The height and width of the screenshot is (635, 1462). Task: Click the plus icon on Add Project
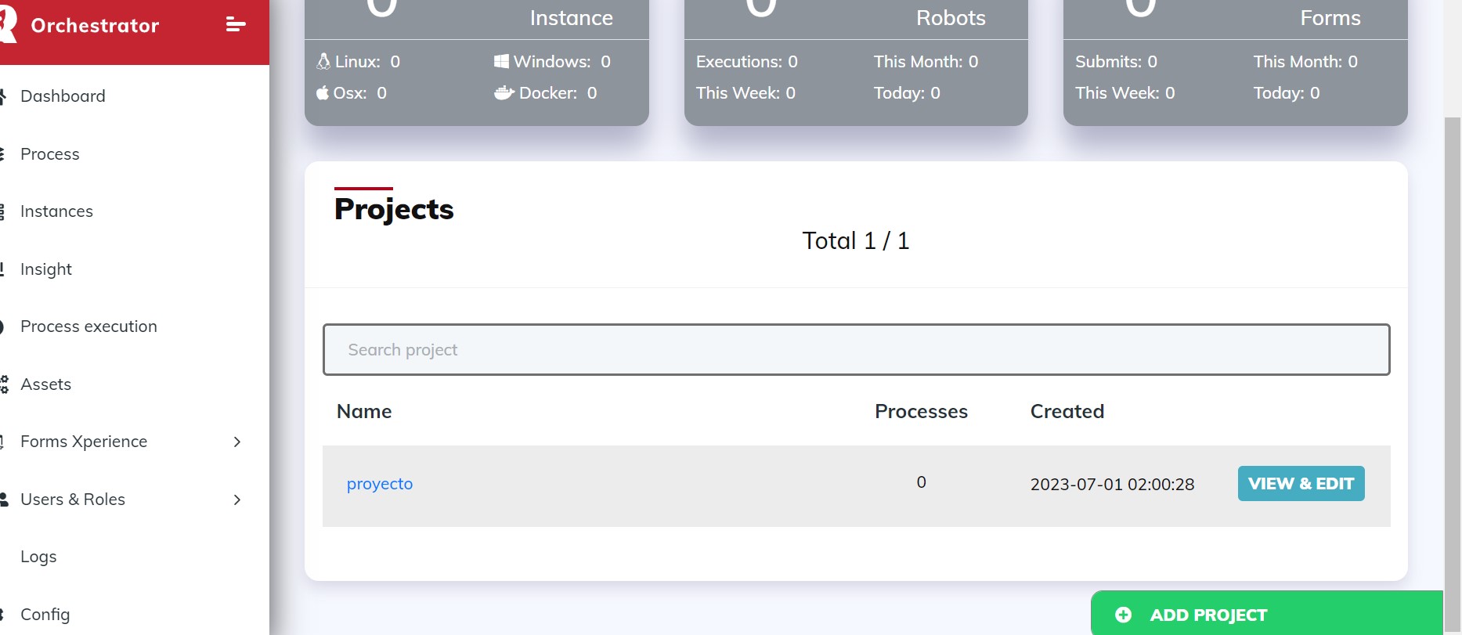(x=1123, y=615)
